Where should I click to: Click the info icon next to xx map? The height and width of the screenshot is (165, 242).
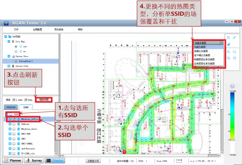point(21,51)
